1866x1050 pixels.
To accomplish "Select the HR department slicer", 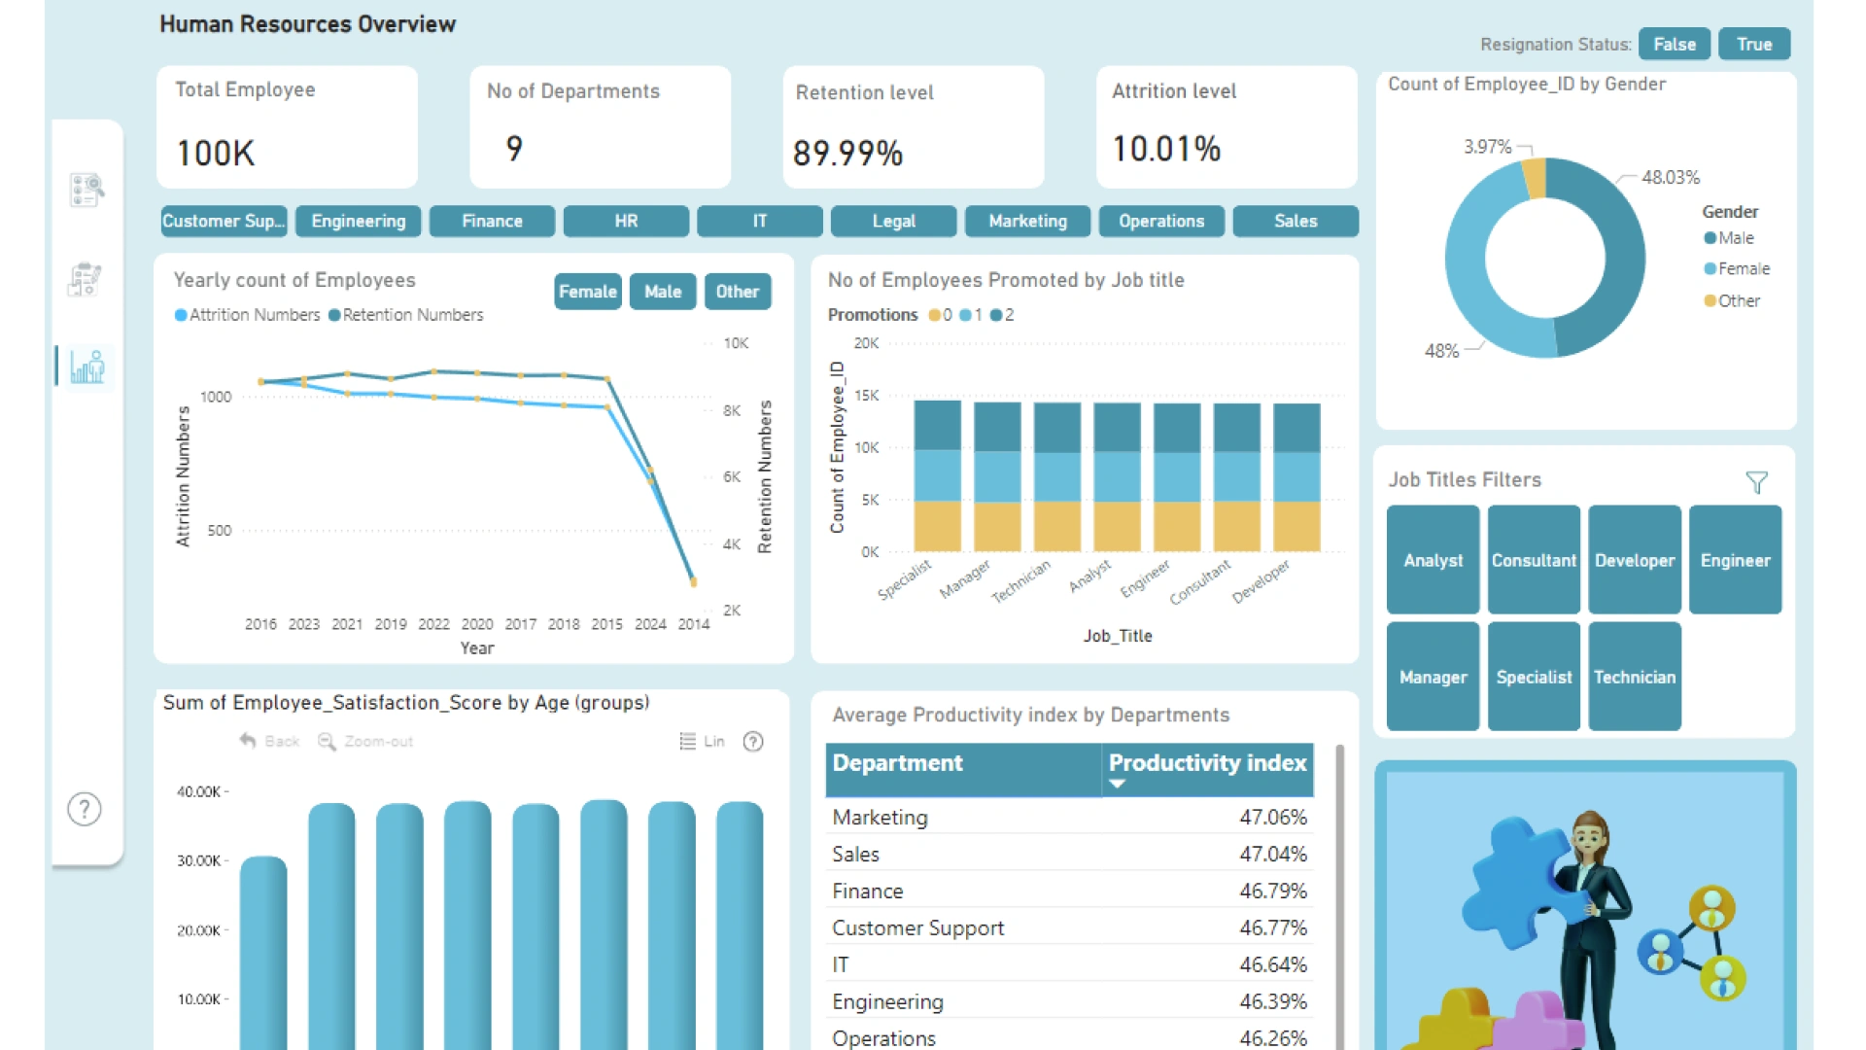I will [626, 221].
